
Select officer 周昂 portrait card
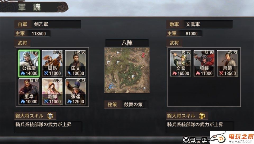point(52,63)
